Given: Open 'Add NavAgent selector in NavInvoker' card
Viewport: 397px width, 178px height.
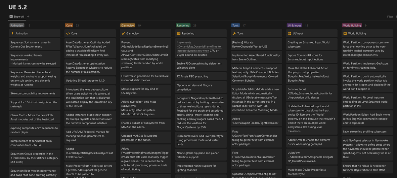Looking at the screenshot, I should pyautogui.click(x=367, y=148).
